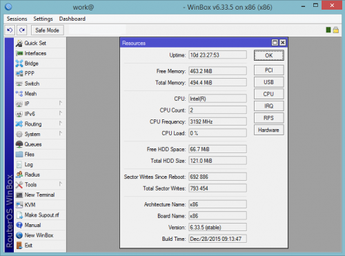Click the Uptime field
This screenshot has width=345, height=256.
(x=217, y=55)
